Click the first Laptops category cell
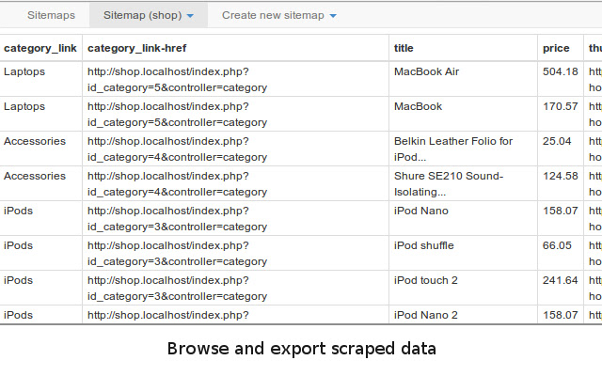602x376 pixels. pos(24,71)
